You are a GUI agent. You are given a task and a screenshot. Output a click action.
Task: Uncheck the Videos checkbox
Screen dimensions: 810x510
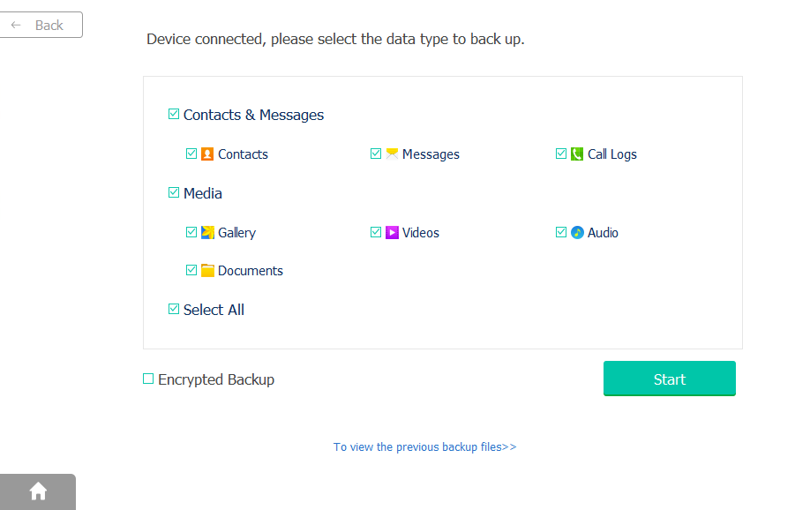(376, 233)
